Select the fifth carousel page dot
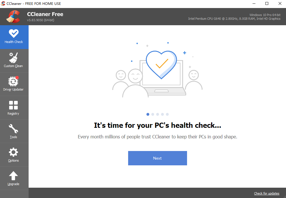This screenshot has width=286, height=198. [167, 114]
